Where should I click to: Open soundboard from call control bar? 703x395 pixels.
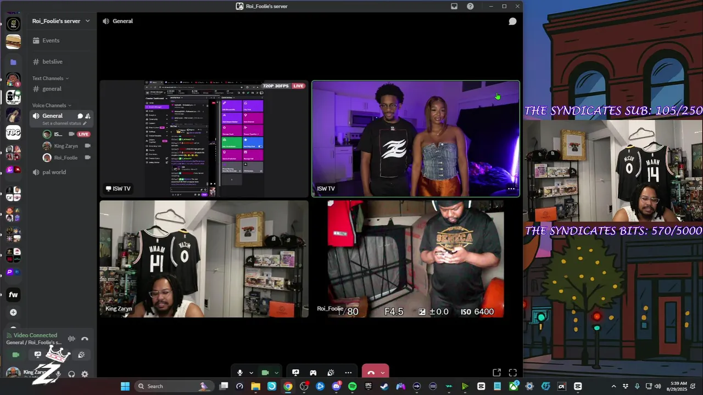(331, 373)
